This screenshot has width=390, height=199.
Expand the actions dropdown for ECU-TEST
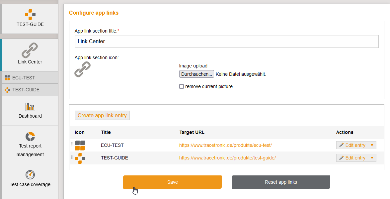point(372,145)
